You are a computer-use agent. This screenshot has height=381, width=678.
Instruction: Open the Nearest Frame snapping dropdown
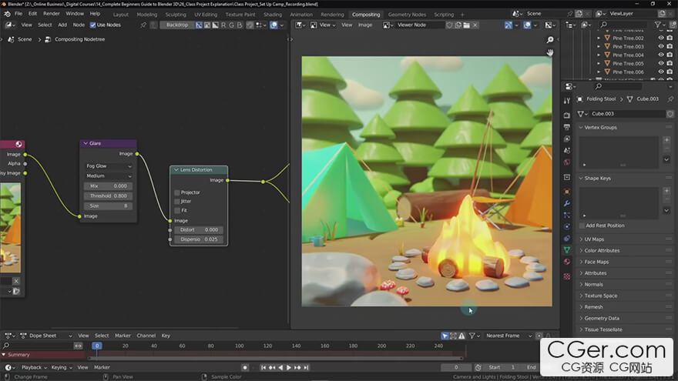[509, 336]
